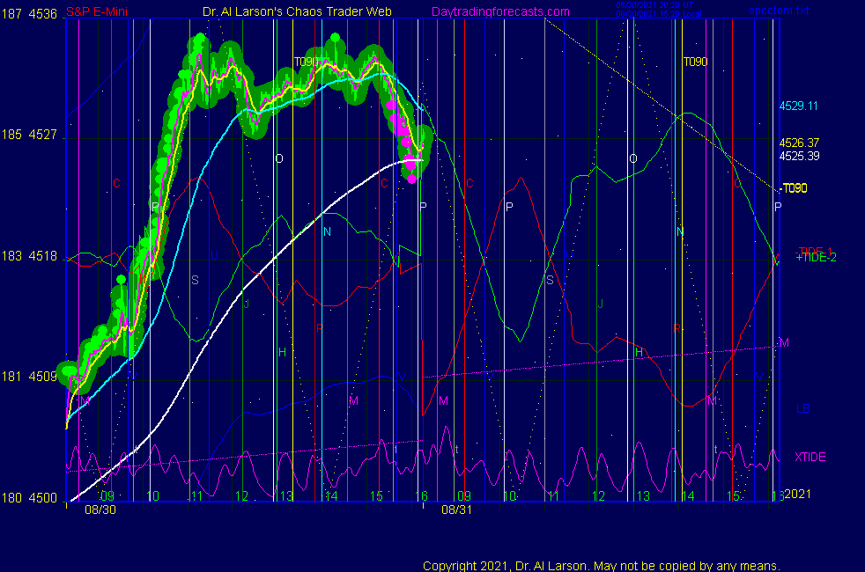
Task: Click the magenta XTIDE legend label
Action: pyautogui.click(x=810, y=457)
